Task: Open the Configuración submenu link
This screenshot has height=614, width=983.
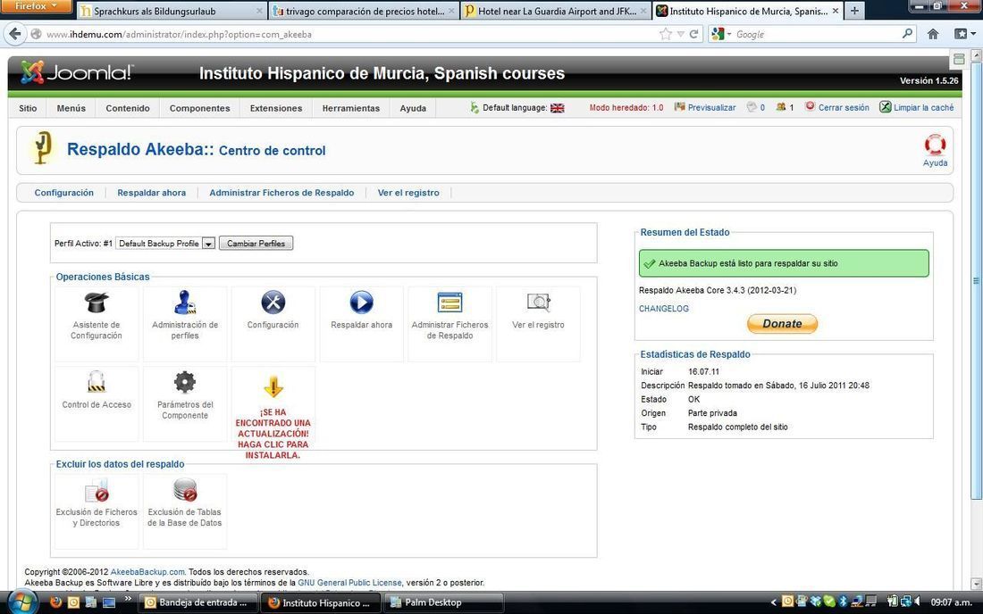Action: 64,193
